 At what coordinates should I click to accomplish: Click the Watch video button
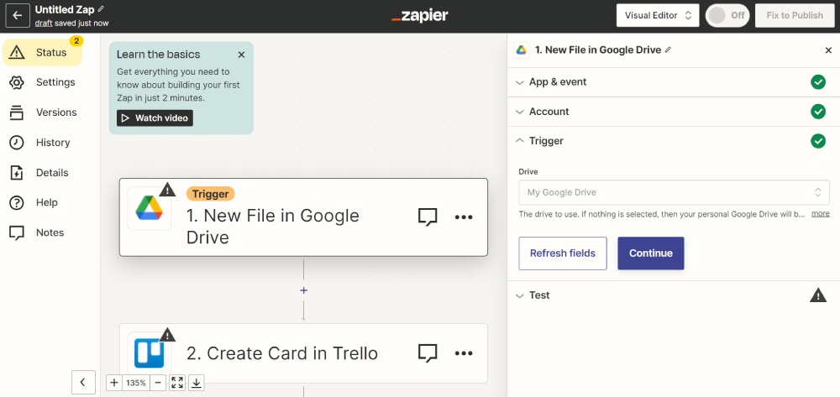(155, 118)
